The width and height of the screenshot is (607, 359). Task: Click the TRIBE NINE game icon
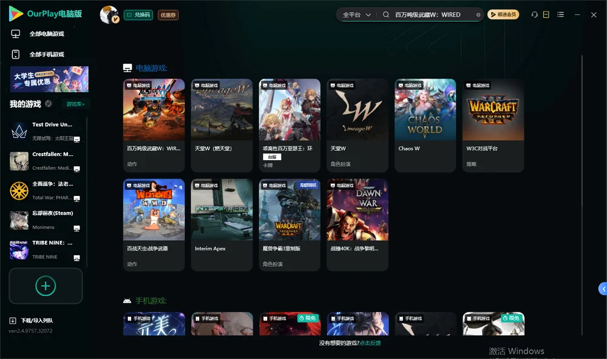[19, 250]
